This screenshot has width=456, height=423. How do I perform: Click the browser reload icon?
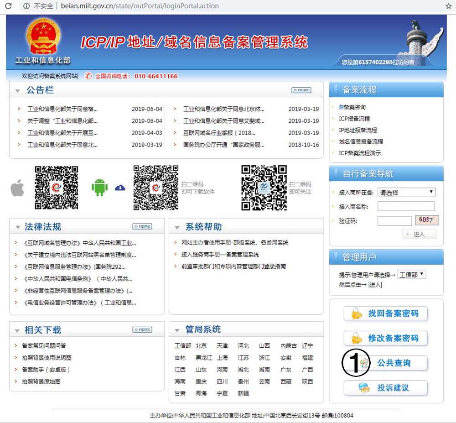(x=8, y=6)
